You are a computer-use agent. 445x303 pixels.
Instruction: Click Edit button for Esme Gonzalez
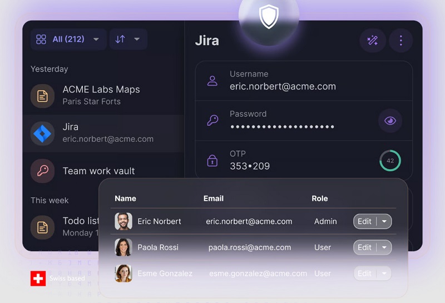(364, 274)
